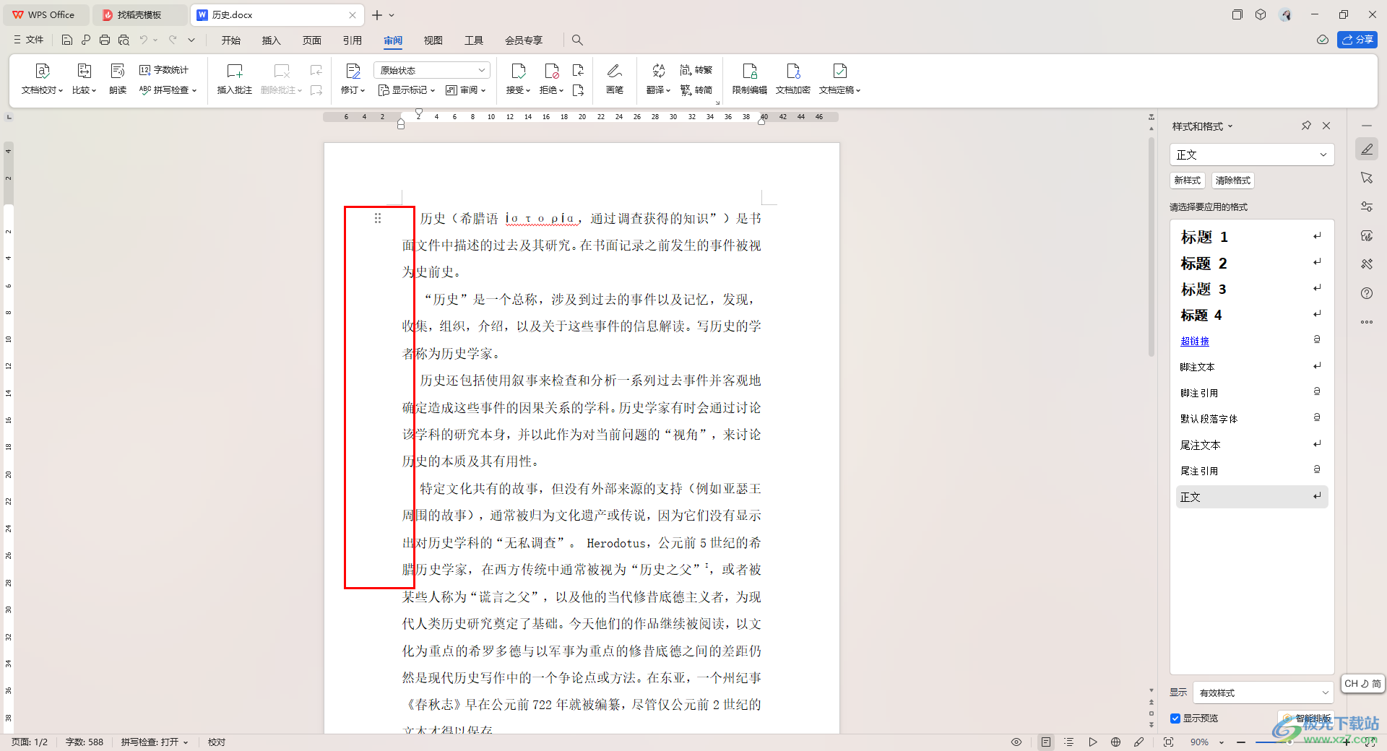This screenshot has width=1387, height=751.
Task: Switch to the 开始 tab
Action: click(231, 40)
